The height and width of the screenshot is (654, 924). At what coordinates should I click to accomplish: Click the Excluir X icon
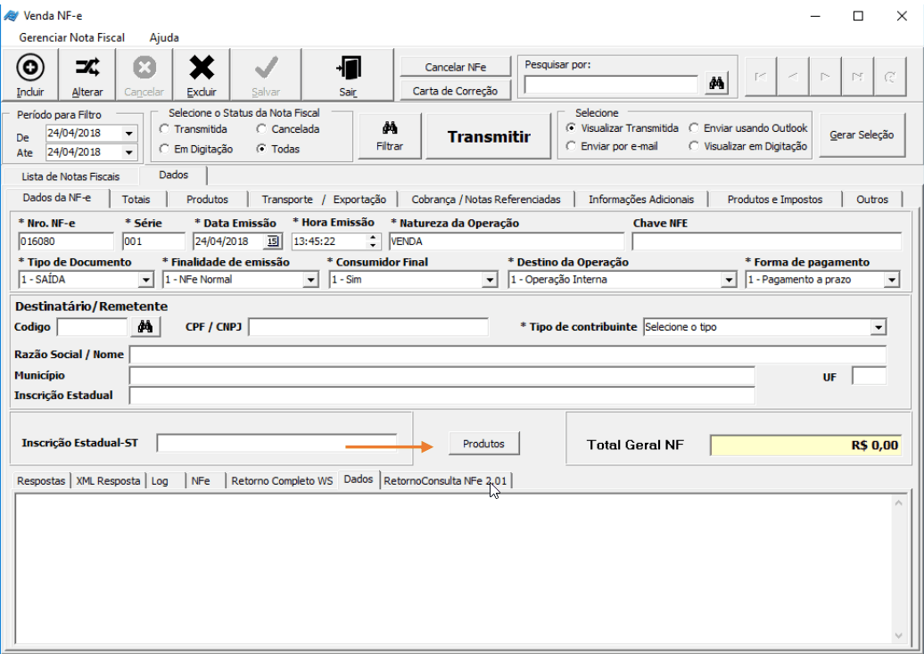[x=202, y=68]
